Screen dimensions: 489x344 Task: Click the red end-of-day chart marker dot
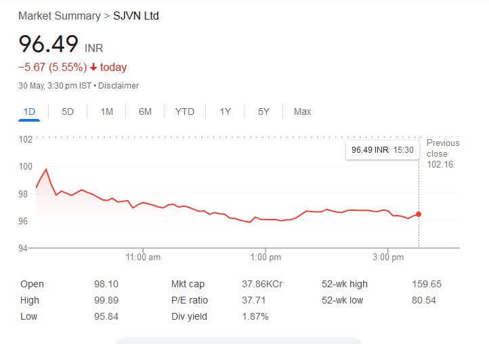point(419,214)
